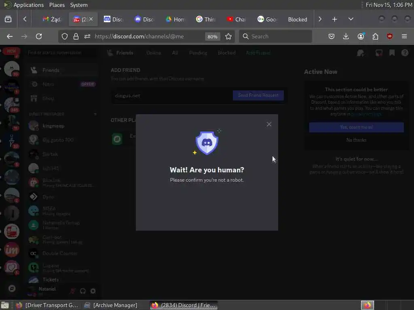Click the 80% zoom level indicator
This screenshot has width=414, height=310.
tap(212, 37)
